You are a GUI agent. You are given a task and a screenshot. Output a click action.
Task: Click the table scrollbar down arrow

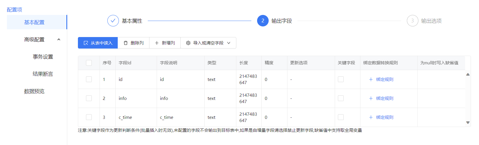click(x=468, y=123)
